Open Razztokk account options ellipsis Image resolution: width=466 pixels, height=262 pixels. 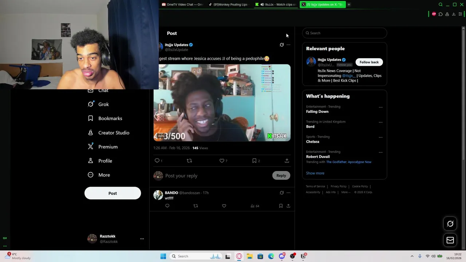[x=142, y=239]
